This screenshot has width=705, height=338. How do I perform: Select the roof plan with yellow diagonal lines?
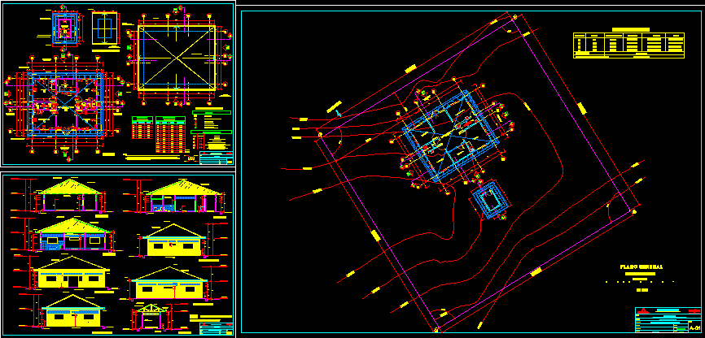[177, 58]
